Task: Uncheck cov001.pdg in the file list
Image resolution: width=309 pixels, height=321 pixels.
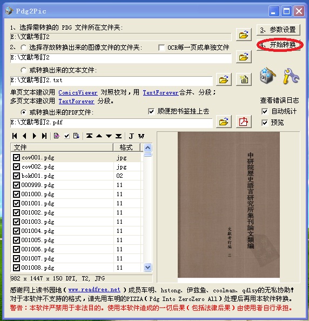Action: pyautogui.click(x=16, y=157)
